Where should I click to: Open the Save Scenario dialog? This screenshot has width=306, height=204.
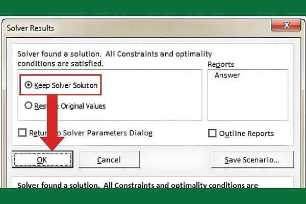(x=252, y=160)
